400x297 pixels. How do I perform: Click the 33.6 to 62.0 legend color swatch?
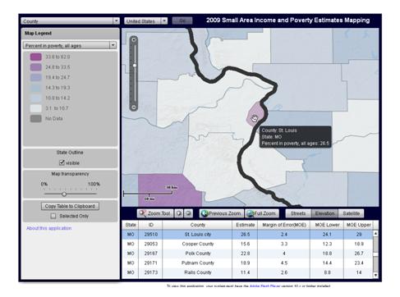click(x=35, y=57)
